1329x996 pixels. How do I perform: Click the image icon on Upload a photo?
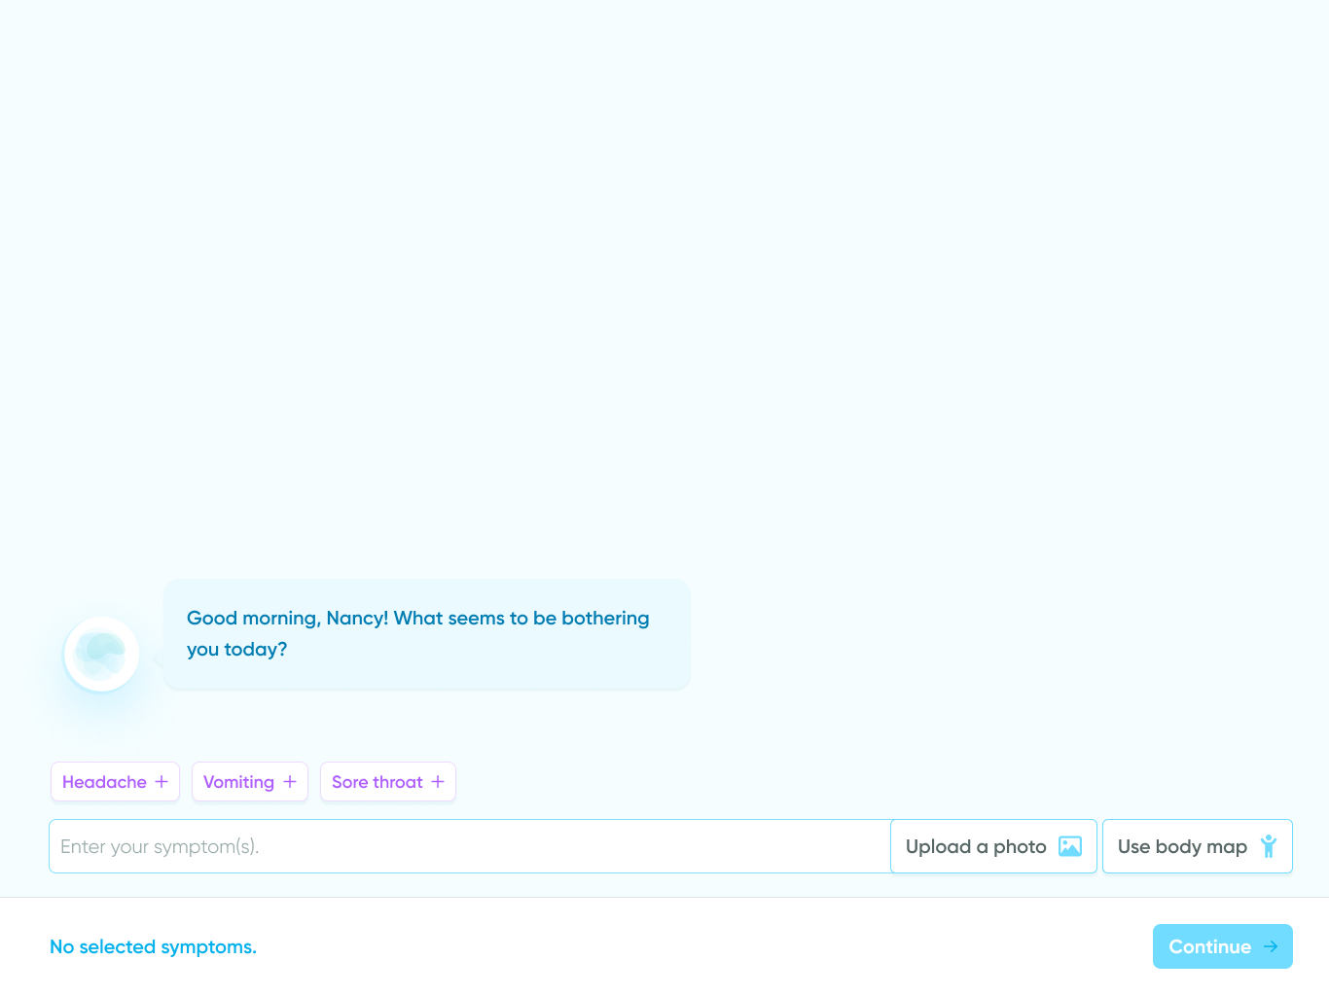(1070, 846)
